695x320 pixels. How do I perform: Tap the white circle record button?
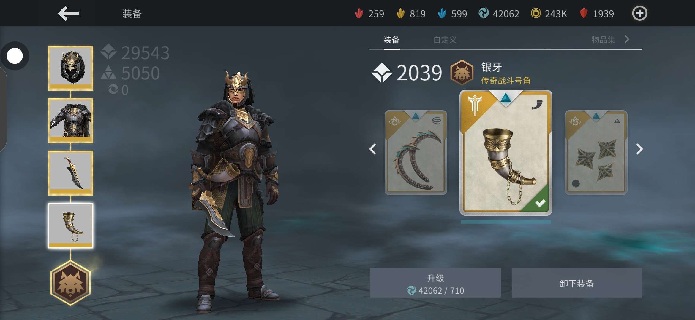15,56
